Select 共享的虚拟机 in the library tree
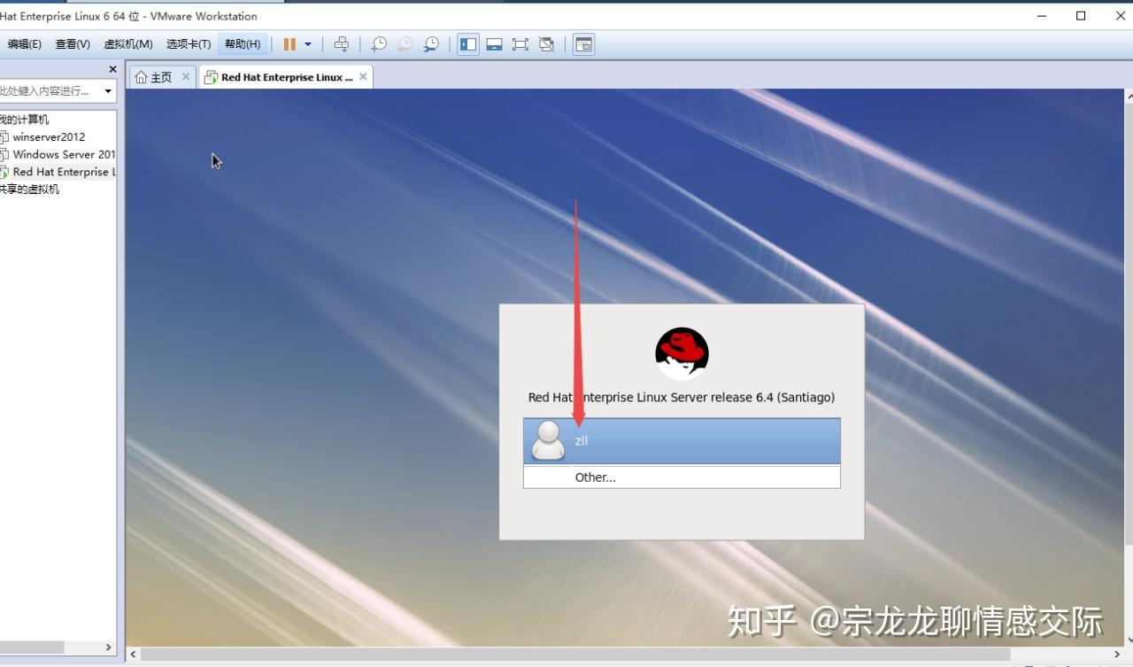The height and width of the screenshot is (667, 1133). (29, 190)
